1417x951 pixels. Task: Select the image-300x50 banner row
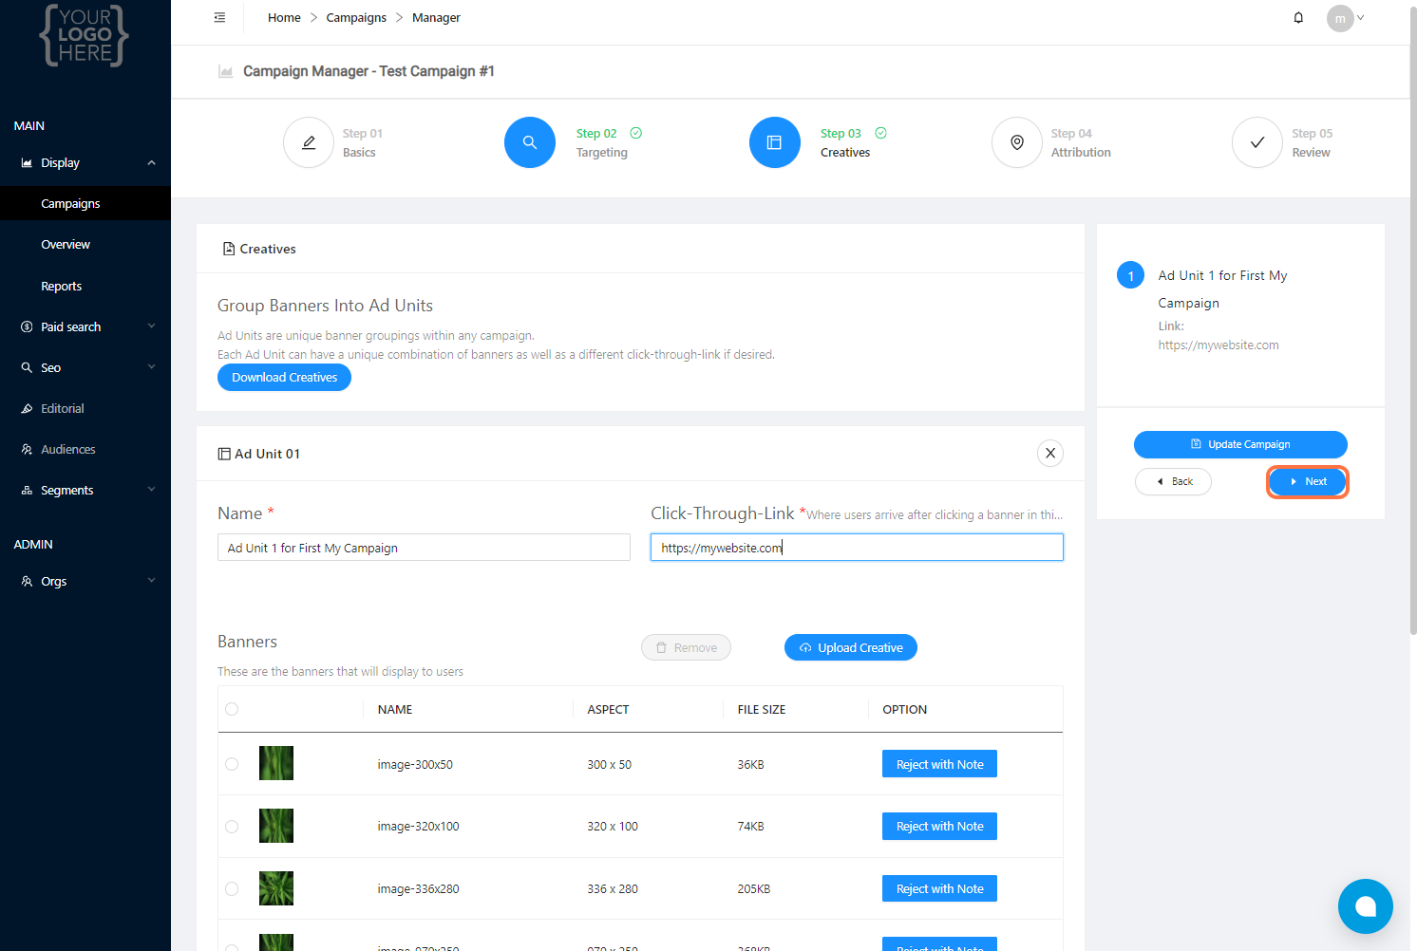pyautogui.click(x=232, y=764)
